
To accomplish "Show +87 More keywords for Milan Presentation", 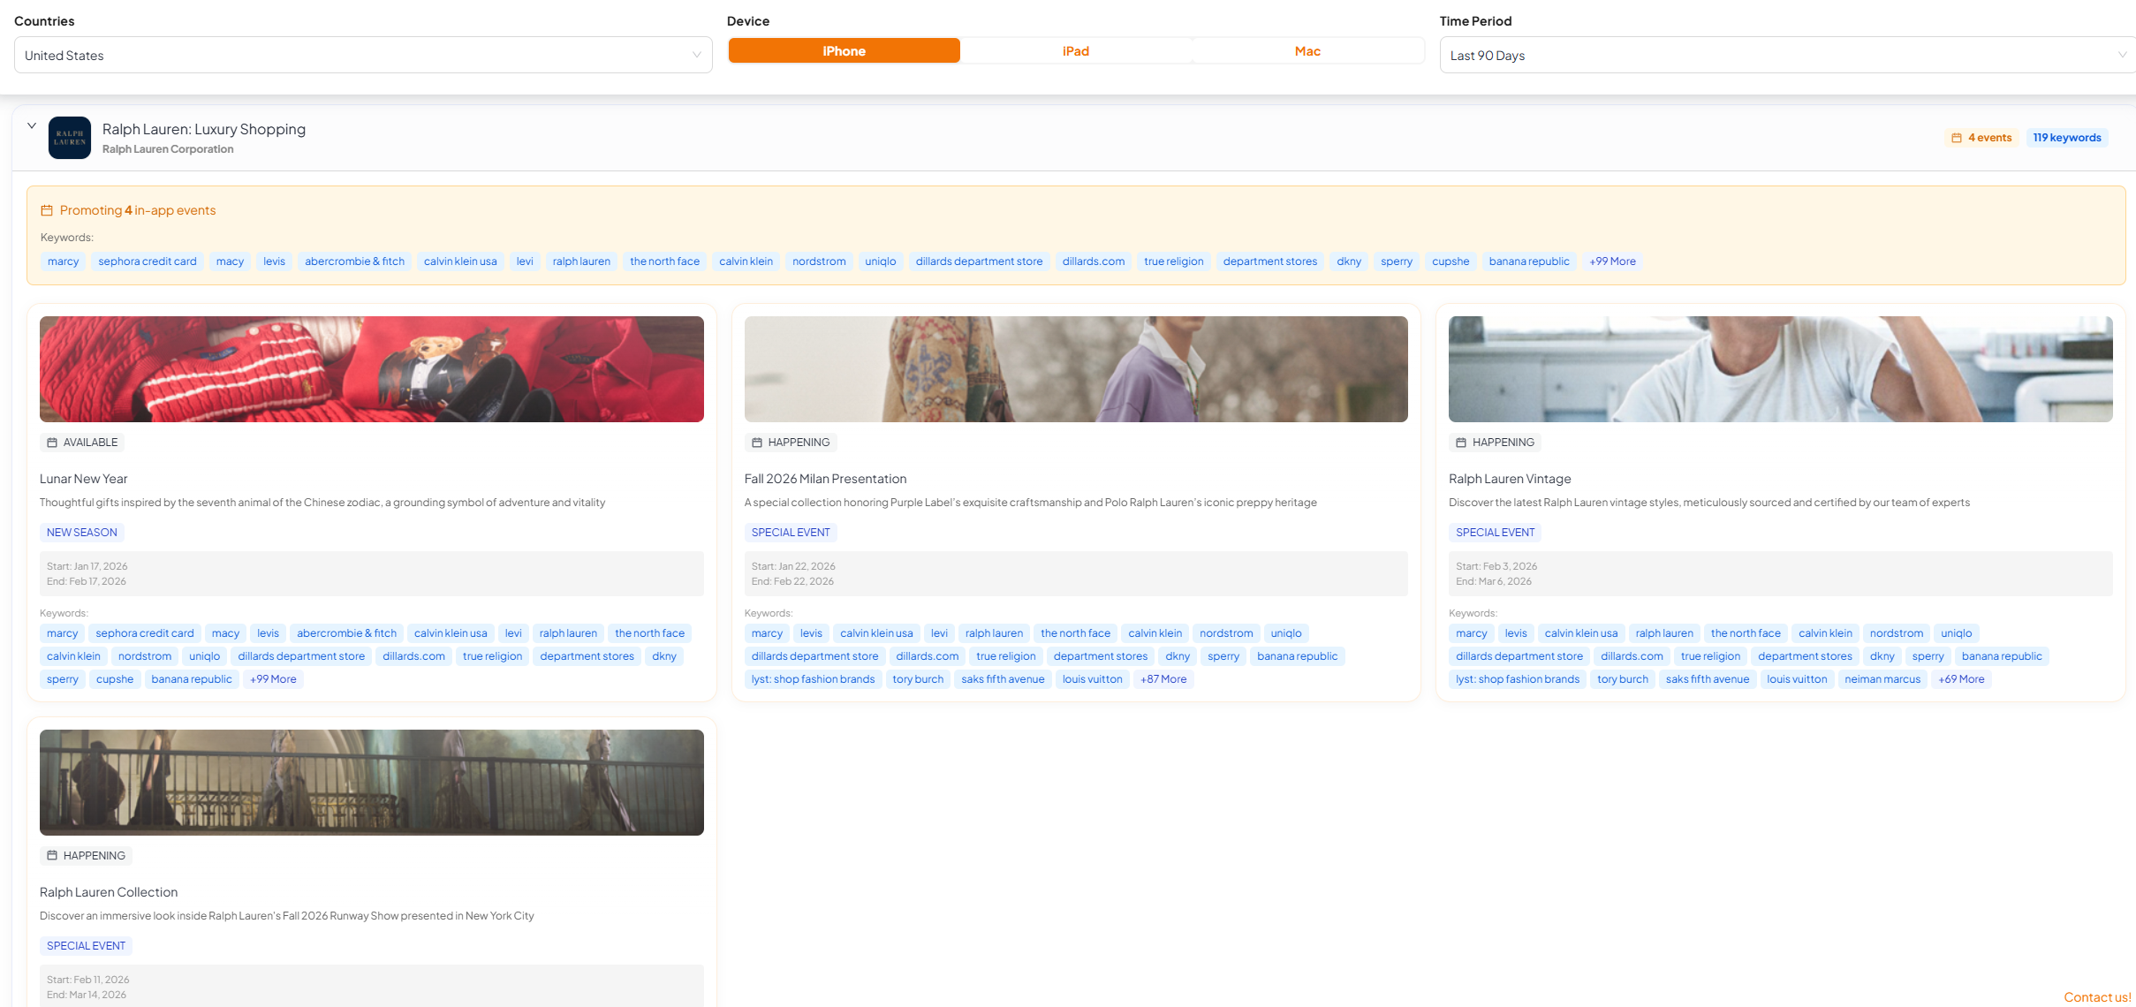I will [1163, 679].
